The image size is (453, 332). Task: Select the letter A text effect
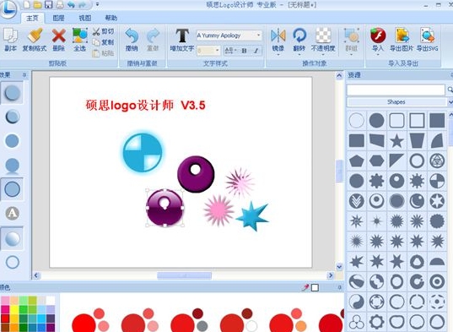click(x=12, y=214)
